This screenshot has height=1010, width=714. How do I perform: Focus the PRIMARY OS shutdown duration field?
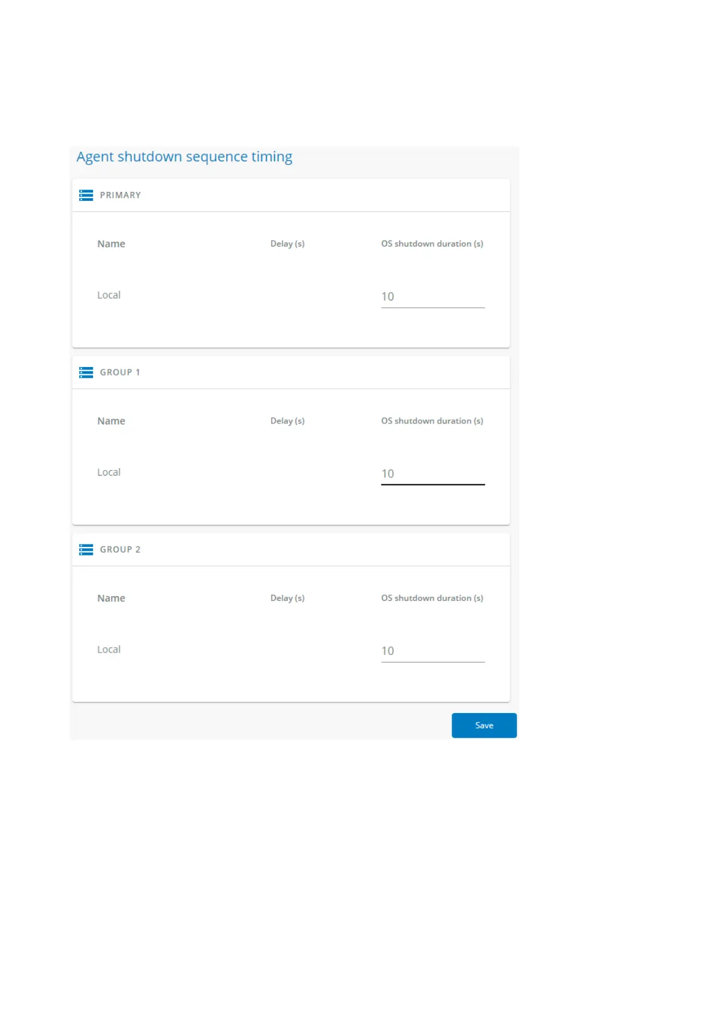432,297
